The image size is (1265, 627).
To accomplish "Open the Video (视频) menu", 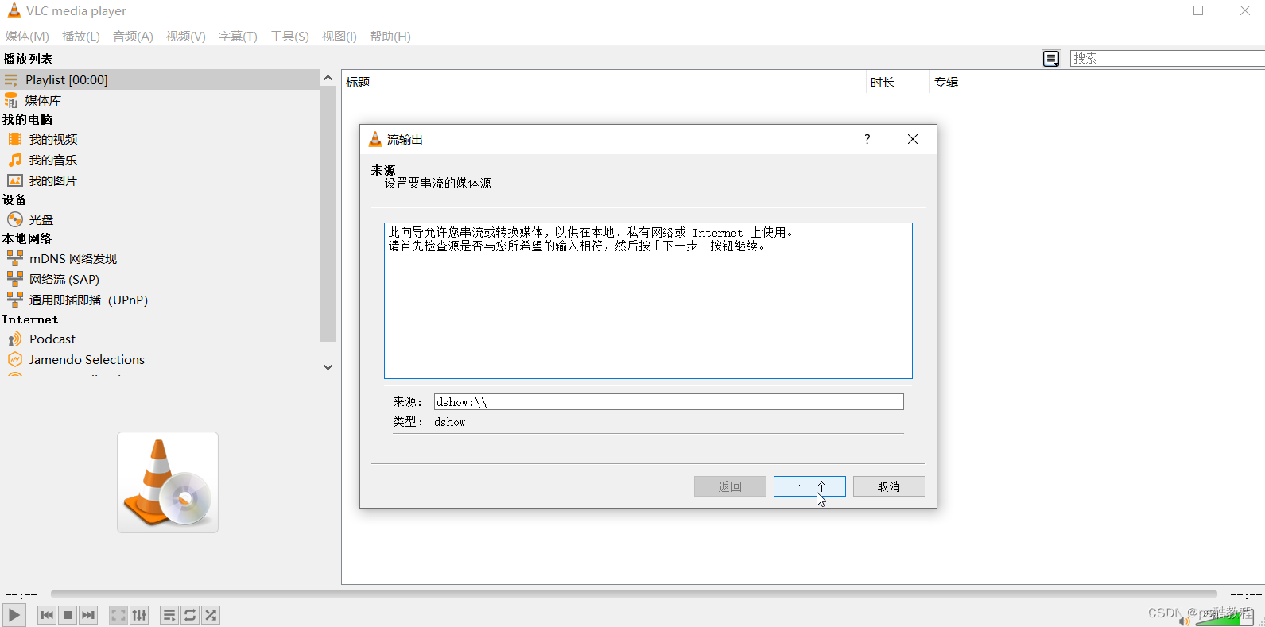I will click(186, 36).
